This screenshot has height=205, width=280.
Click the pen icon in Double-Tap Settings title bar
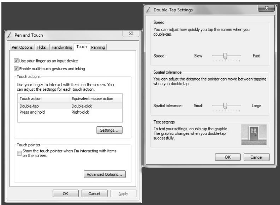148,10
